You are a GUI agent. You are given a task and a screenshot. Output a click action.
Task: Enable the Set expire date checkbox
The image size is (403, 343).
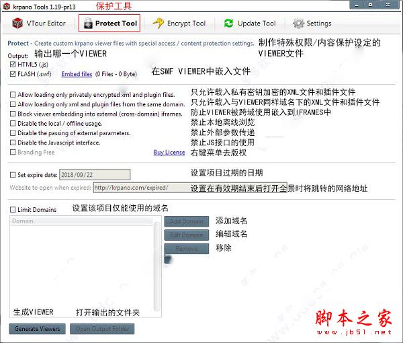[13, 175]
